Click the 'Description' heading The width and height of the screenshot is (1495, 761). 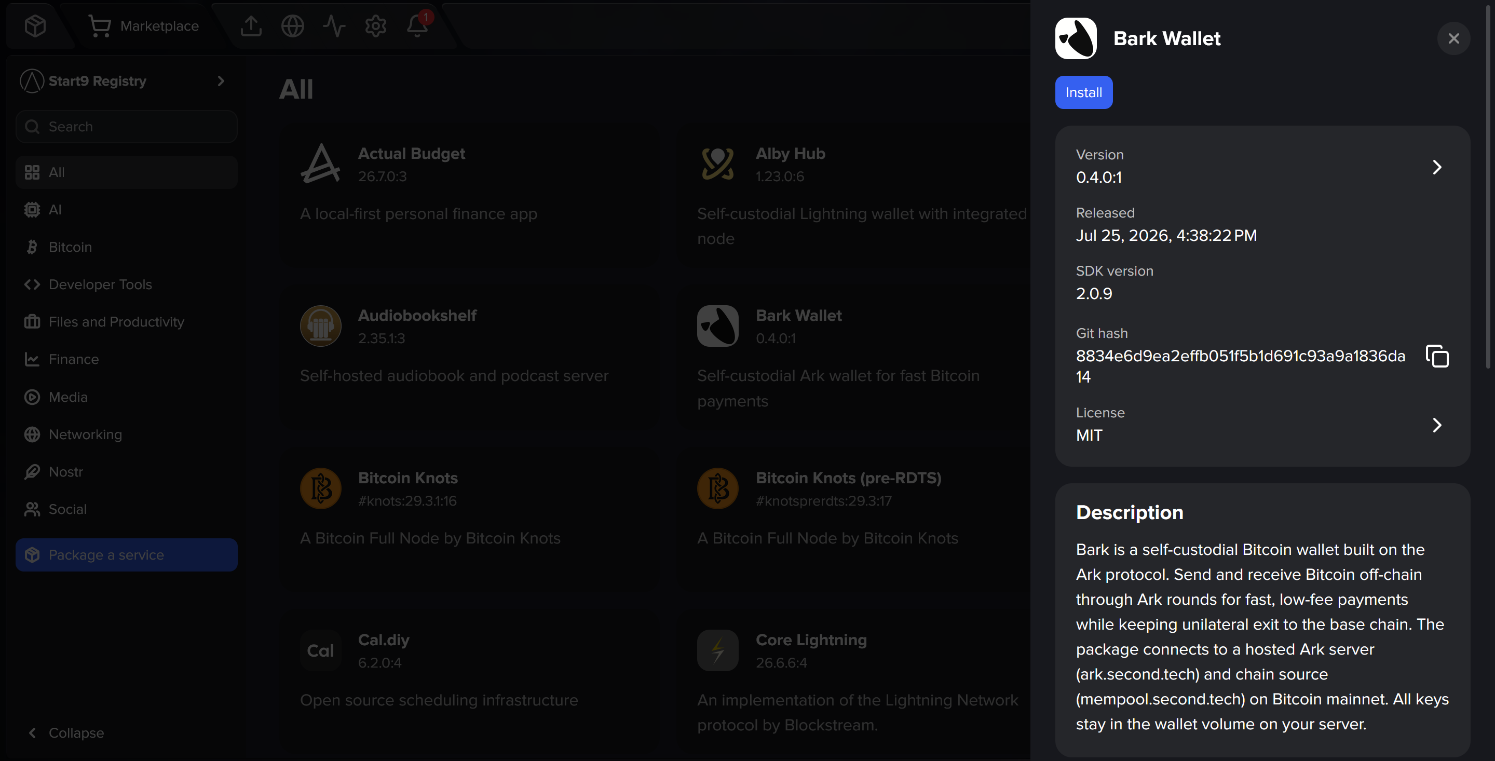pyautogui.click(x=1130, y=512)
